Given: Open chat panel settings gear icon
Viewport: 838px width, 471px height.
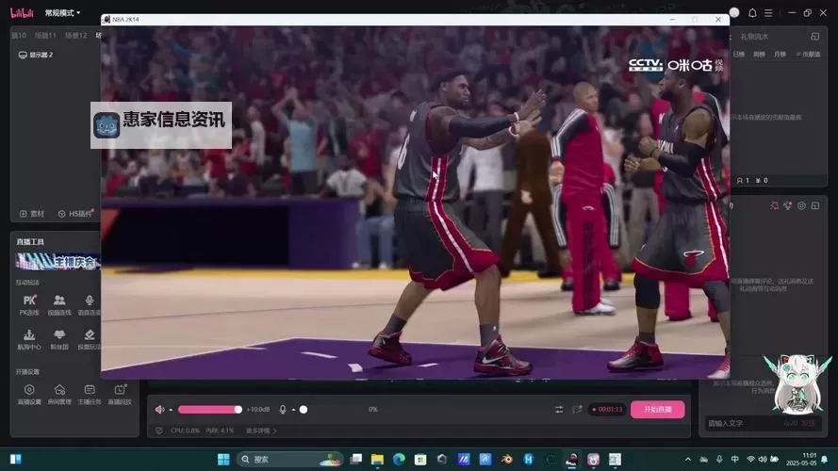Looking at the screenshot, I should point(801,205).
